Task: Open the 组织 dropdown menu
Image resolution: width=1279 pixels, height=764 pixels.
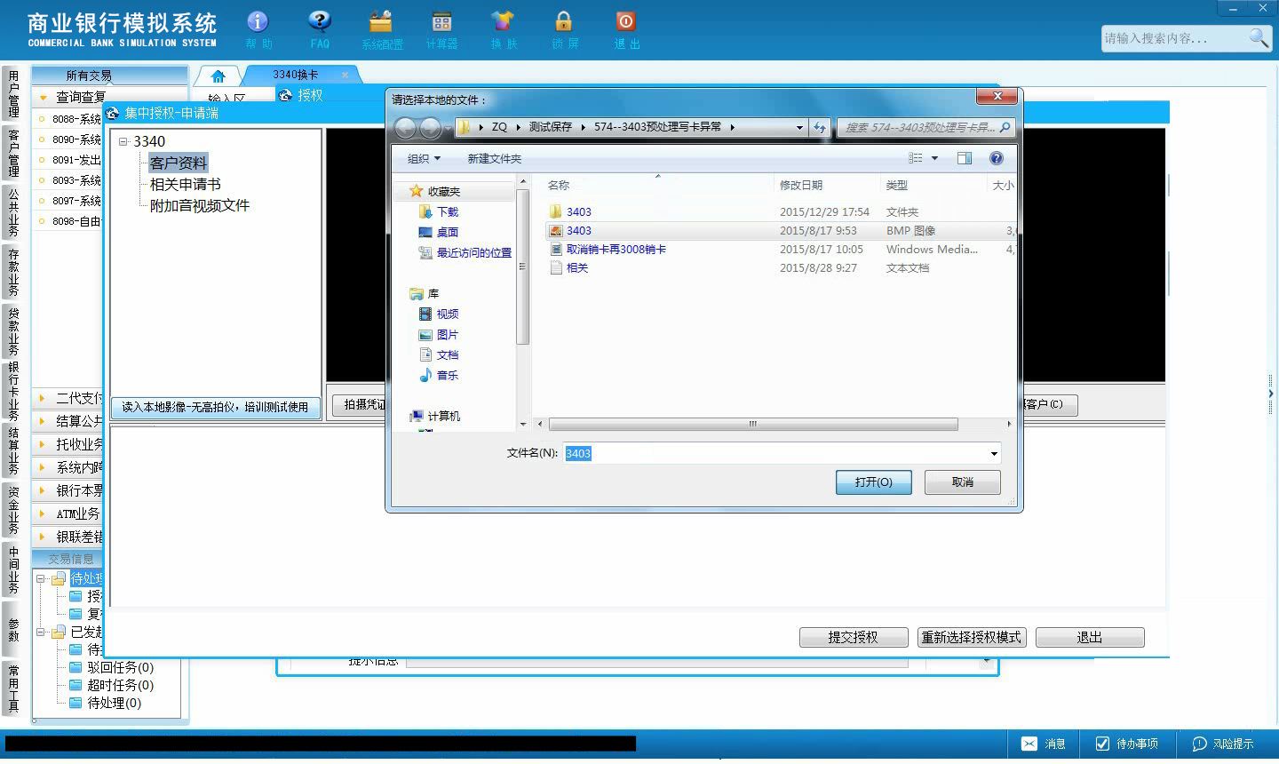Action: pos(424,158)
